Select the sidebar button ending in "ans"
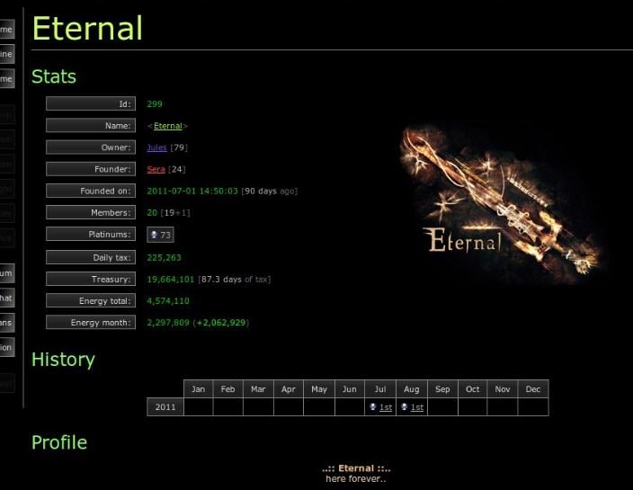This screenshot has height=490, width=633. [x=6, y=322]
